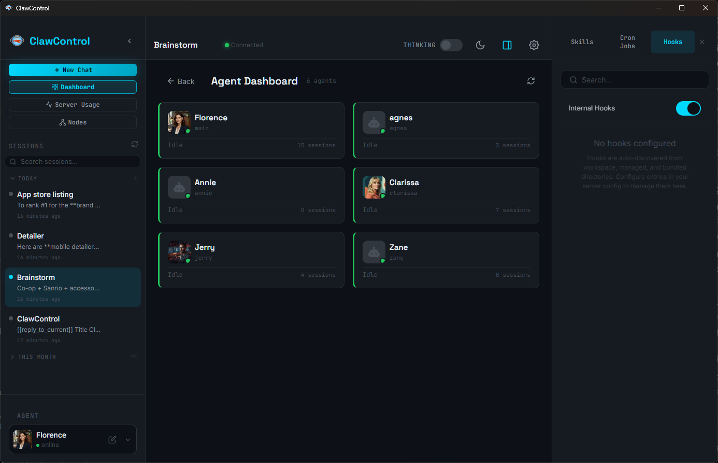Switch to the Cron Jobs tab

(x=627, y=41)
